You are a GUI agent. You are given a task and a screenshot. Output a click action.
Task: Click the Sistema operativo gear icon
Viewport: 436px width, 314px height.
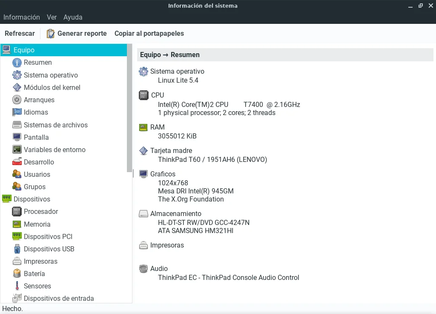coord(17,75)
